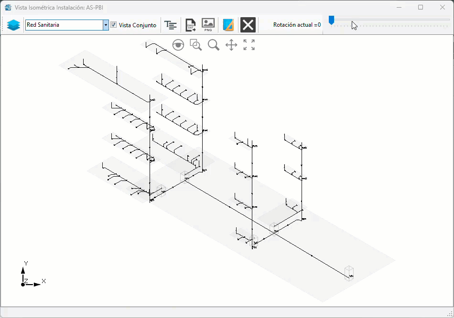Click the rotation slider blue handle
The height and width of the screenshot is (318, 454).
pyautogui.click(x=332, y=20)
